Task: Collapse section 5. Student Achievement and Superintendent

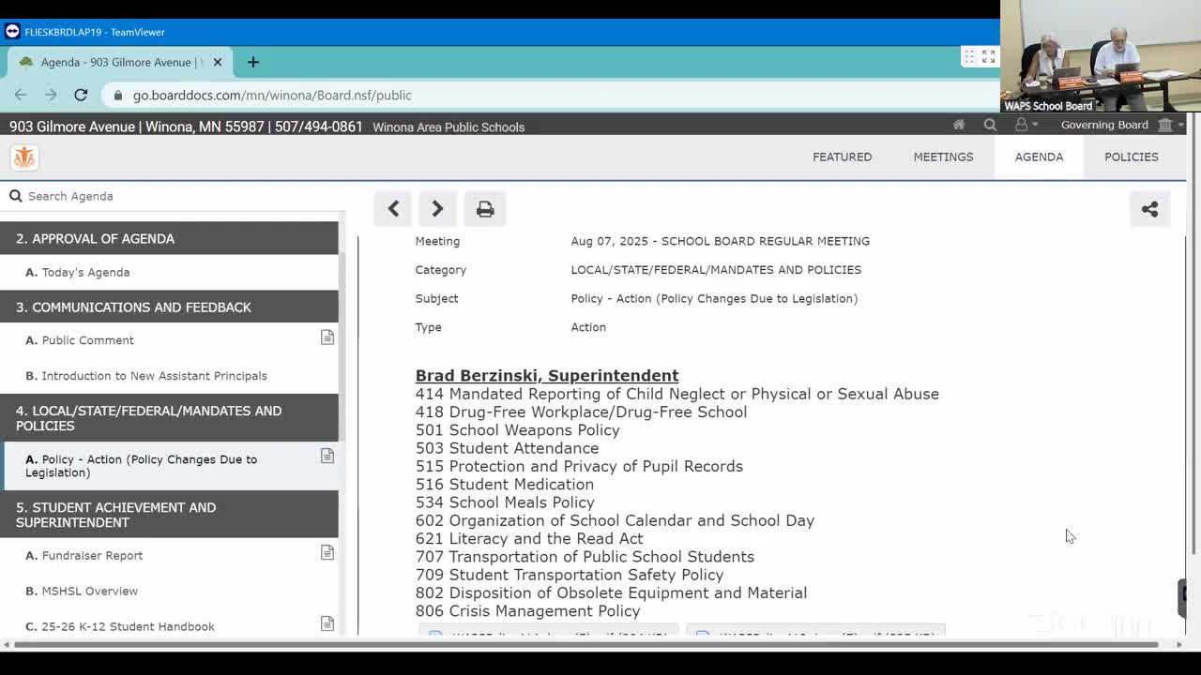Action: pos(169,515)
